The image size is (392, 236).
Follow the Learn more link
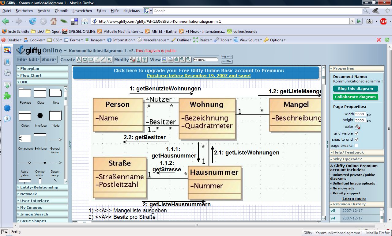354,198
